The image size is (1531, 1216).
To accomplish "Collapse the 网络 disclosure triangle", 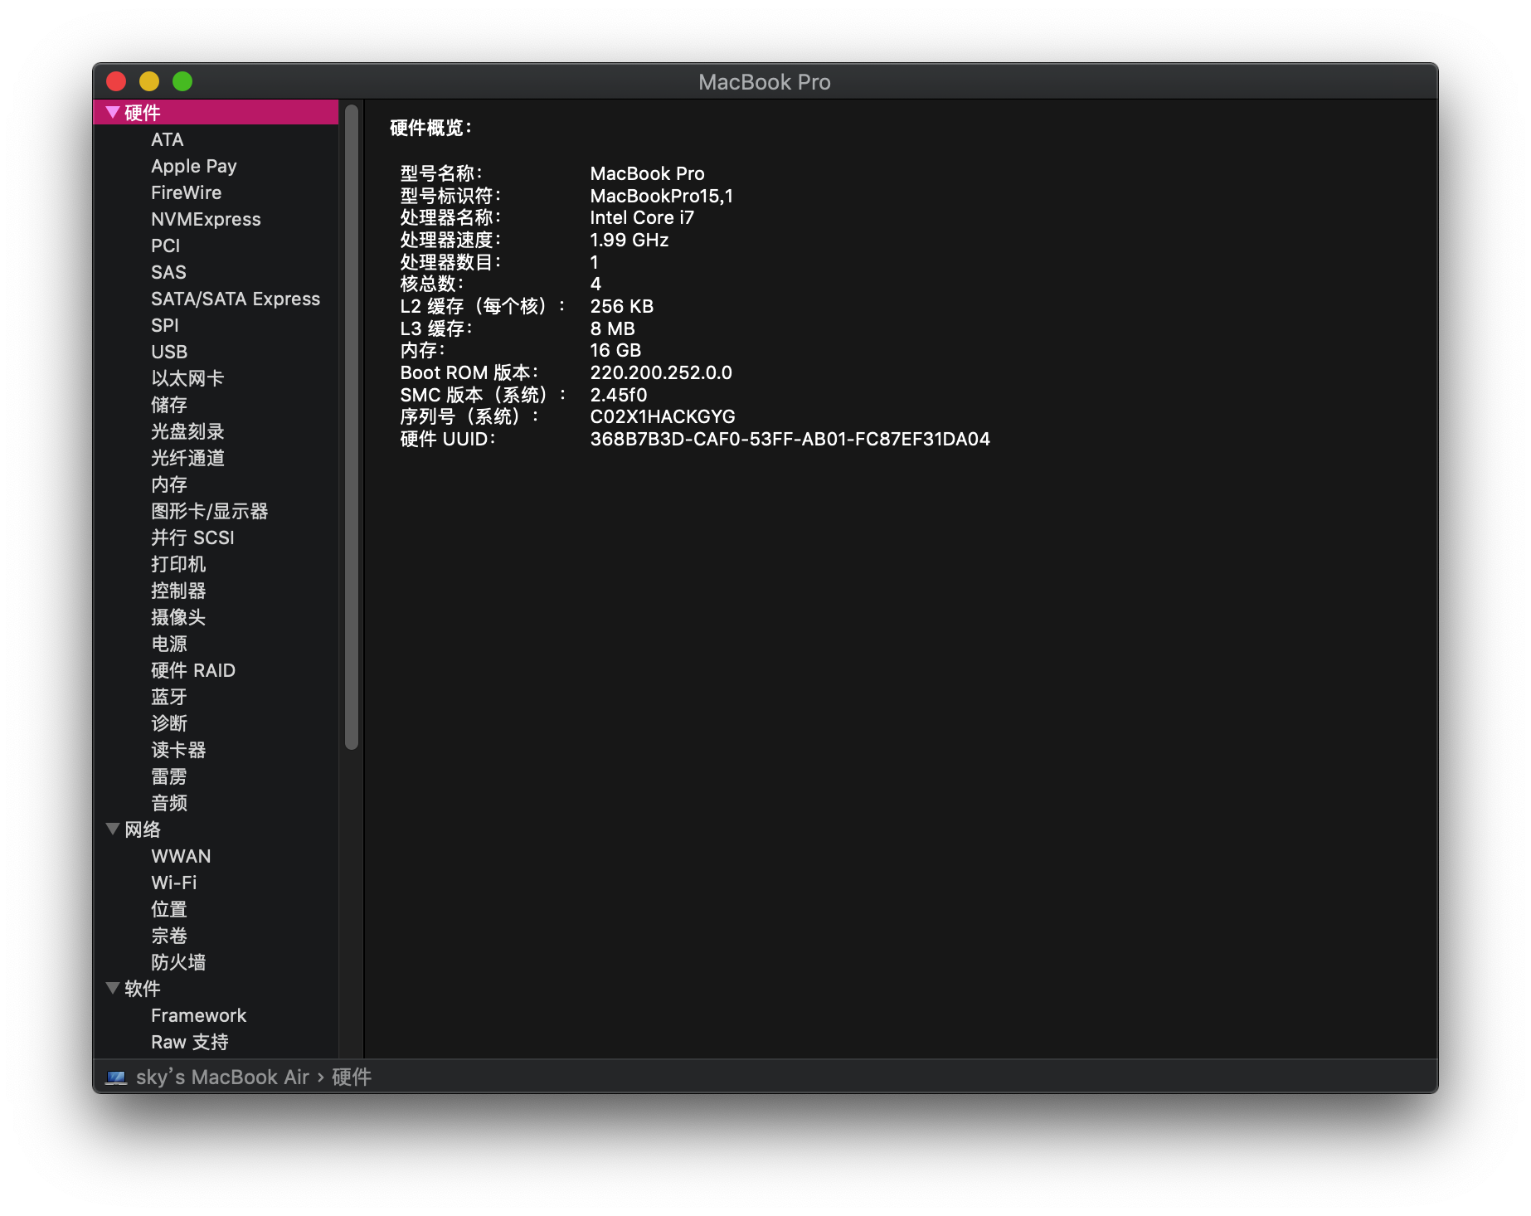I will [113, 829].
